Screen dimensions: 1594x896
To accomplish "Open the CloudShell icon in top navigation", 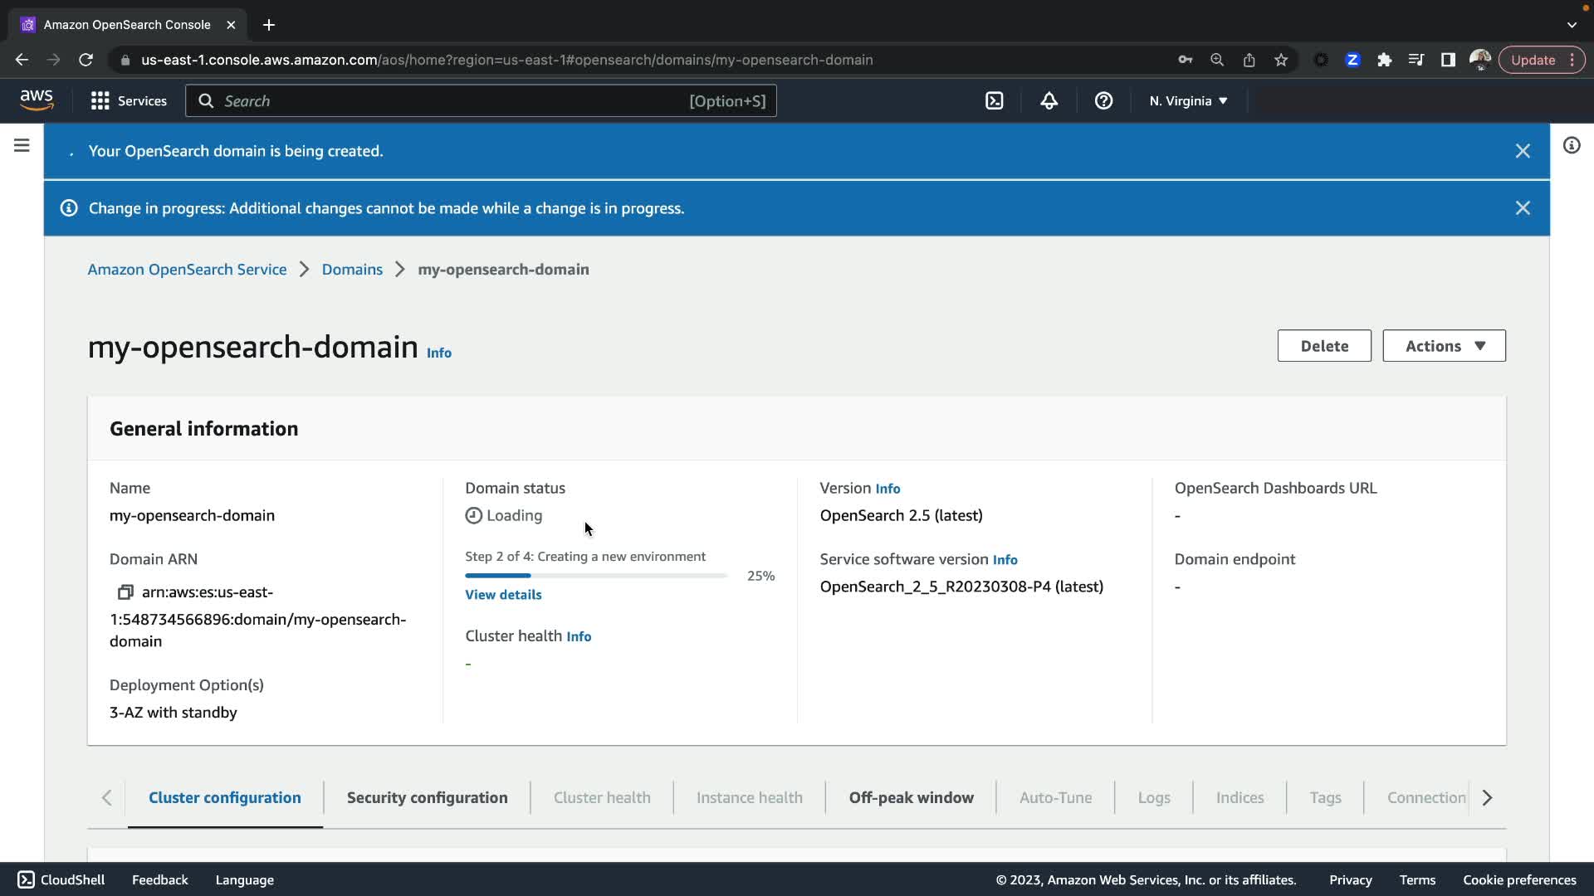I will click(994, 101).
